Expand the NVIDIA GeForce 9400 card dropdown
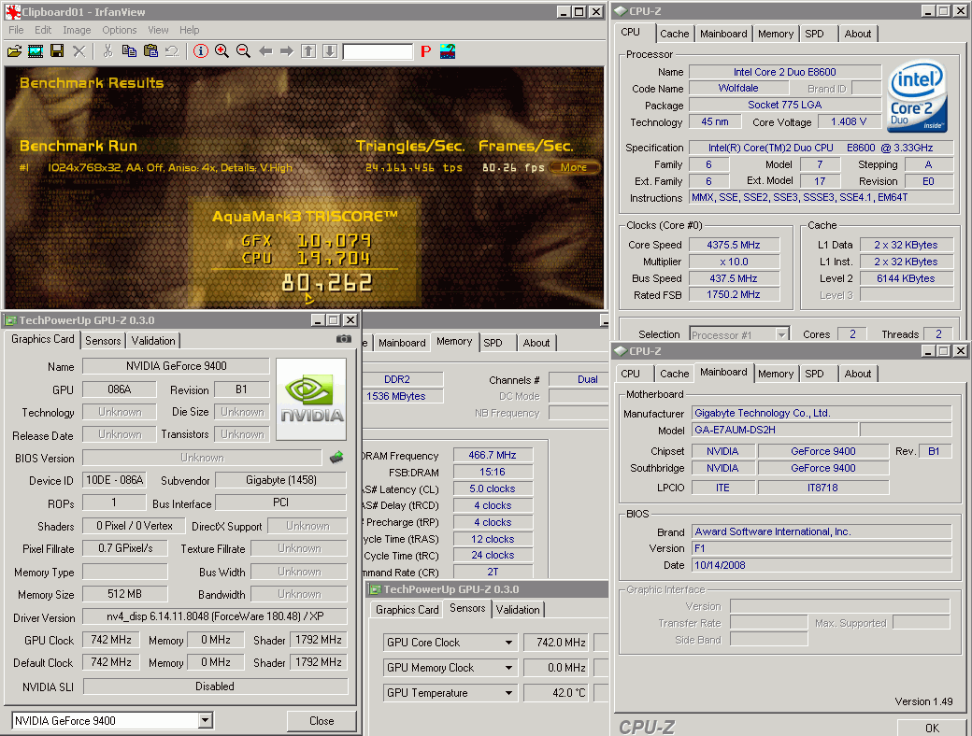Image resolution: width=972 pixels, height=736 pixels. pos(206,720)
